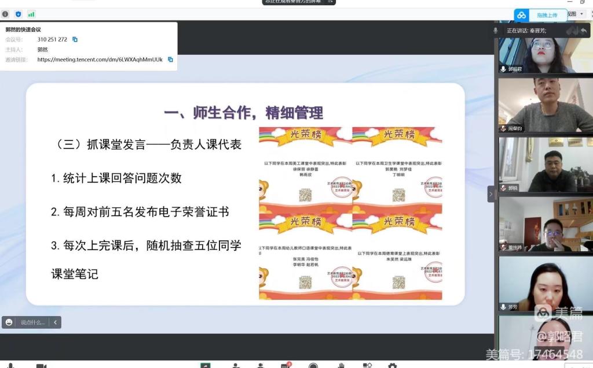Toggle the microphone in the bottom toolbar

pyautogui.click(x=10, y=365)
